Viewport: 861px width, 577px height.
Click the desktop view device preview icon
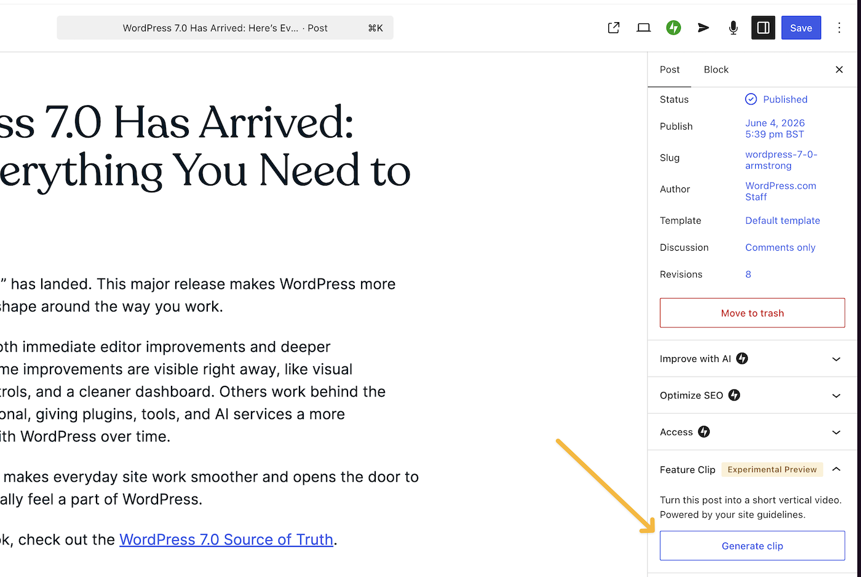[643, 28]
